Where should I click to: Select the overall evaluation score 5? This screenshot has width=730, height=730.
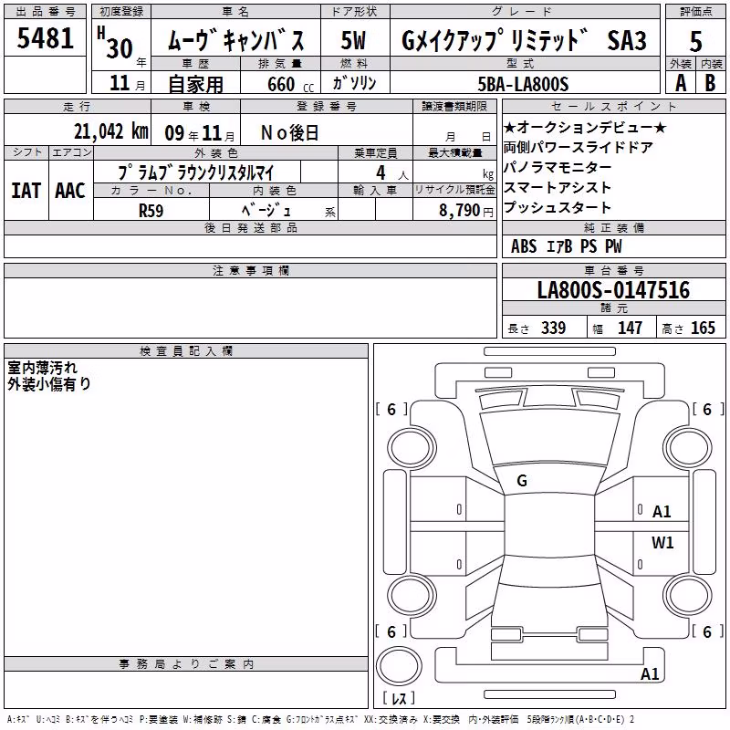695,41
